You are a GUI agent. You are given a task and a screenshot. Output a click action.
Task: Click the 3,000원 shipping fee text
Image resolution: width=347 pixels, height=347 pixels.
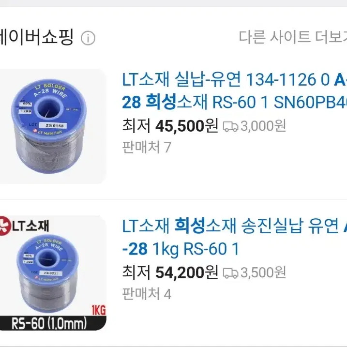click(x=263, y=126)
